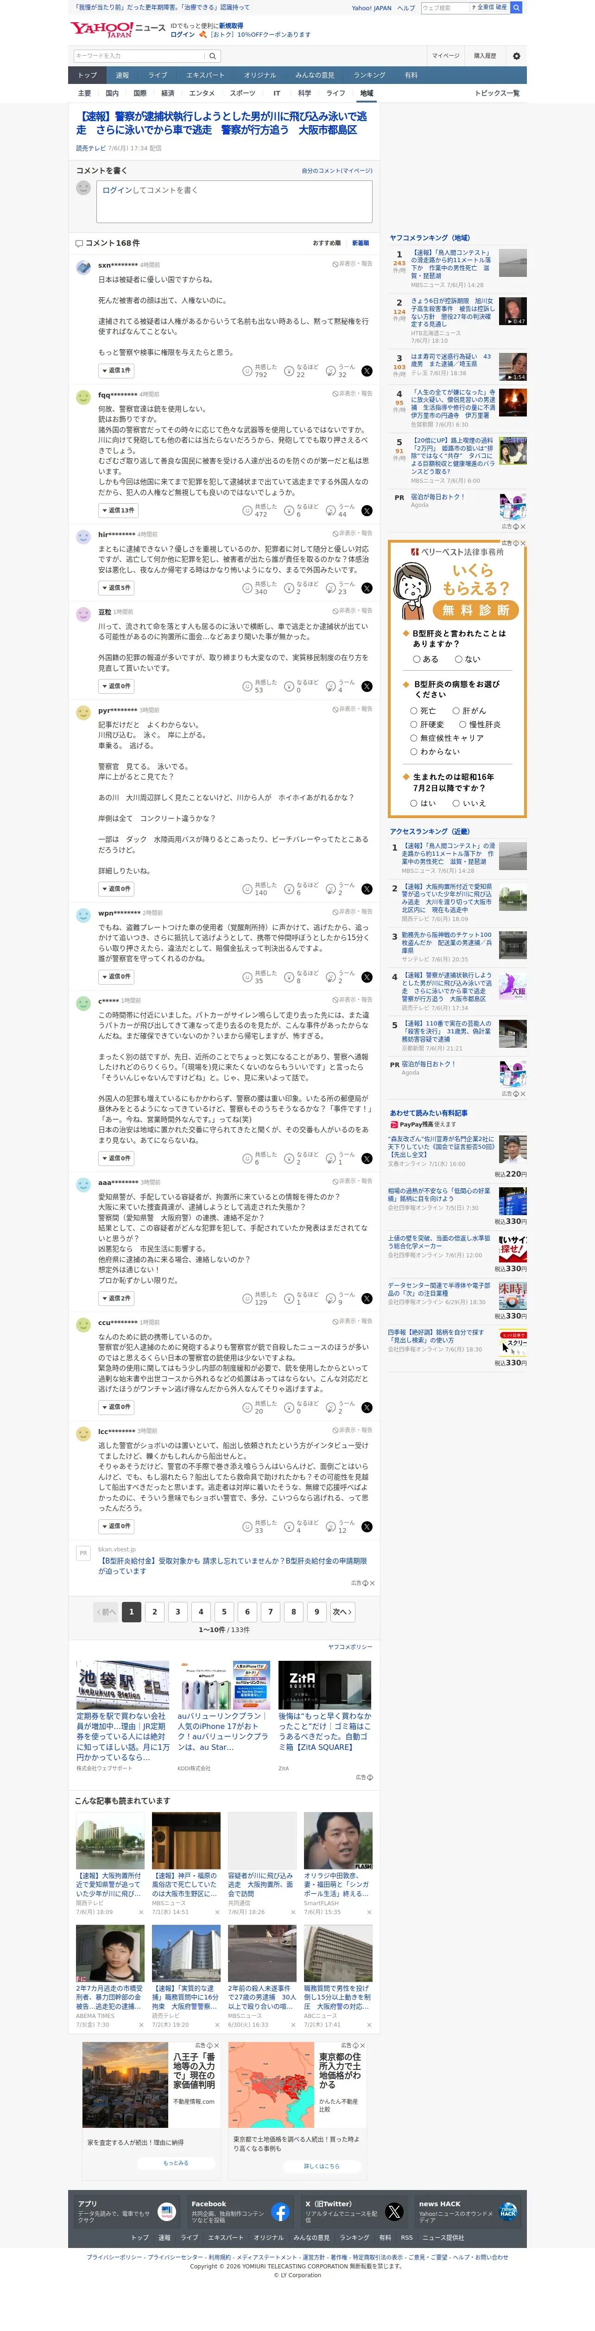
Task: Select the スポーツ category tab
Action: pos(242,93)
